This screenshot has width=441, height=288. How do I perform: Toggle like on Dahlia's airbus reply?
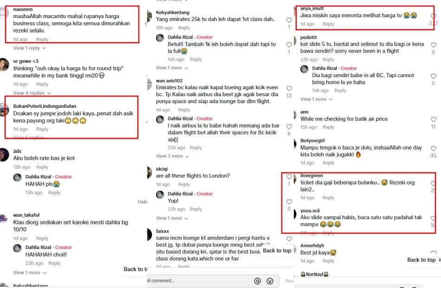(x=289, y=127)
